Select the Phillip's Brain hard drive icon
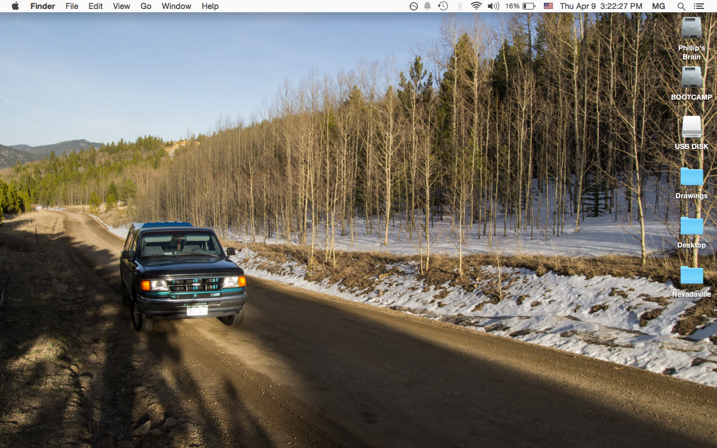 pos(692,27)
